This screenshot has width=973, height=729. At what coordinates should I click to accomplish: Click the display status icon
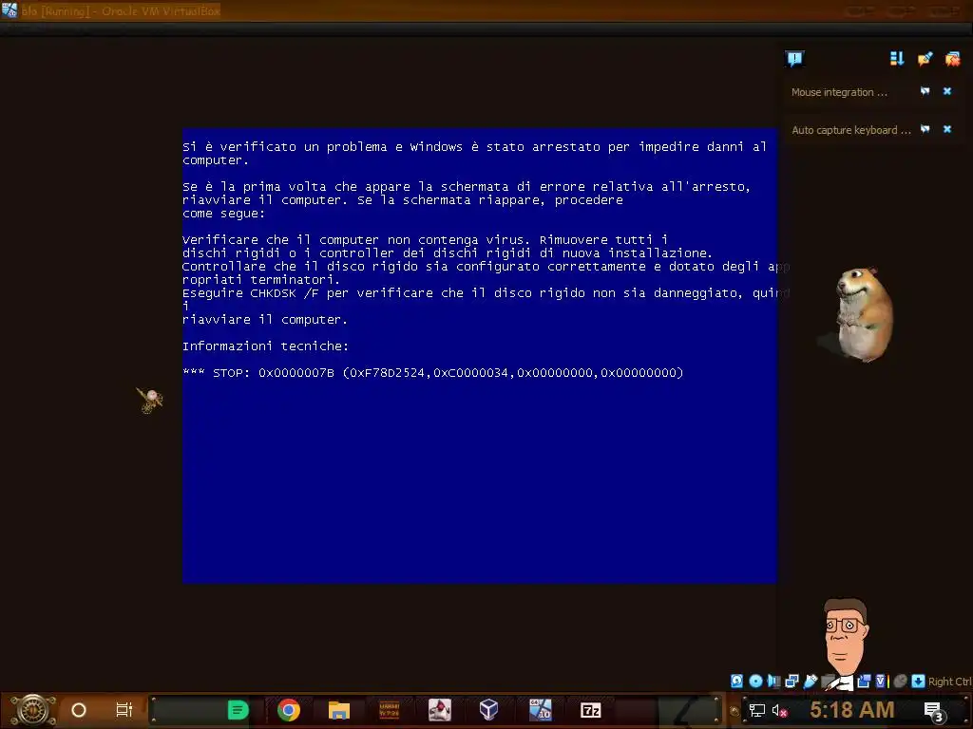point(863,682)
